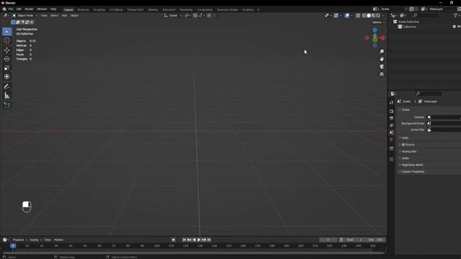Click the blue Z axis gizmo circle
This screenshot has width=461, height=259.
pos(375,30)
